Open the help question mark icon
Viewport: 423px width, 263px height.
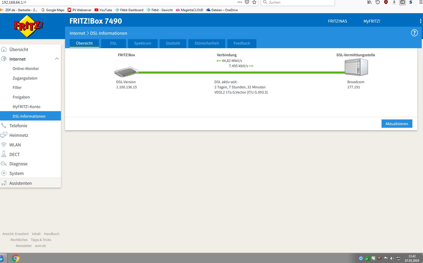pyautogui.click(x=414, y=33)
